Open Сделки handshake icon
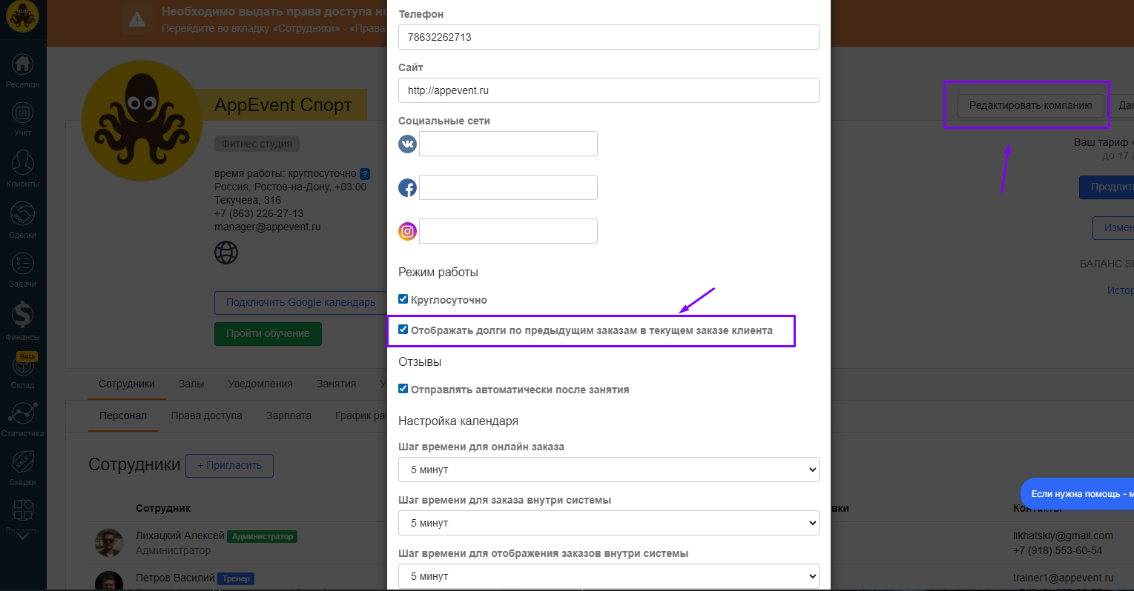Screen dimensions: 1134x591 coord(23,213)
